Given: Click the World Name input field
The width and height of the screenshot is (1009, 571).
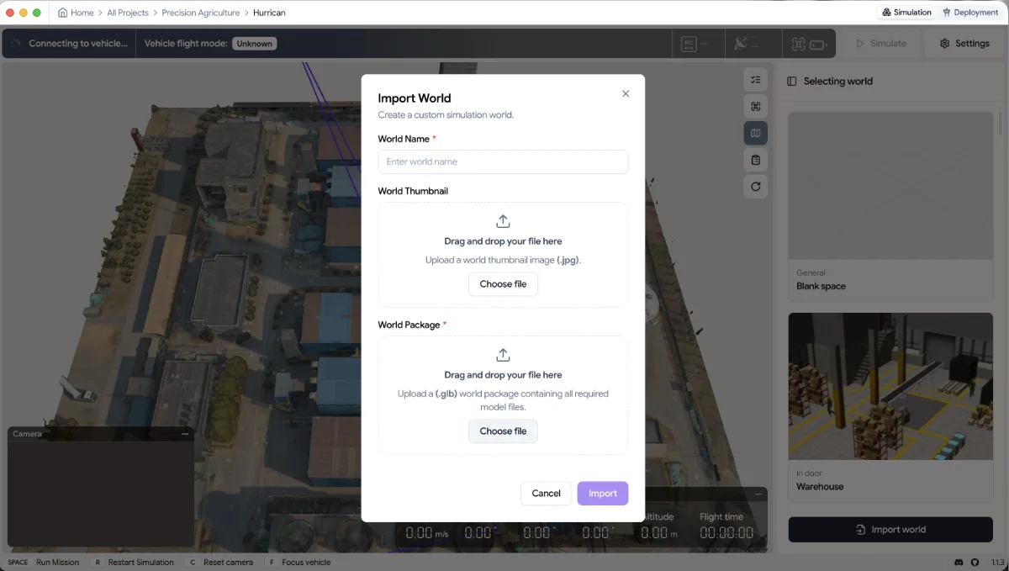Looking at the screenshot, I should click(x=503, y=161).
